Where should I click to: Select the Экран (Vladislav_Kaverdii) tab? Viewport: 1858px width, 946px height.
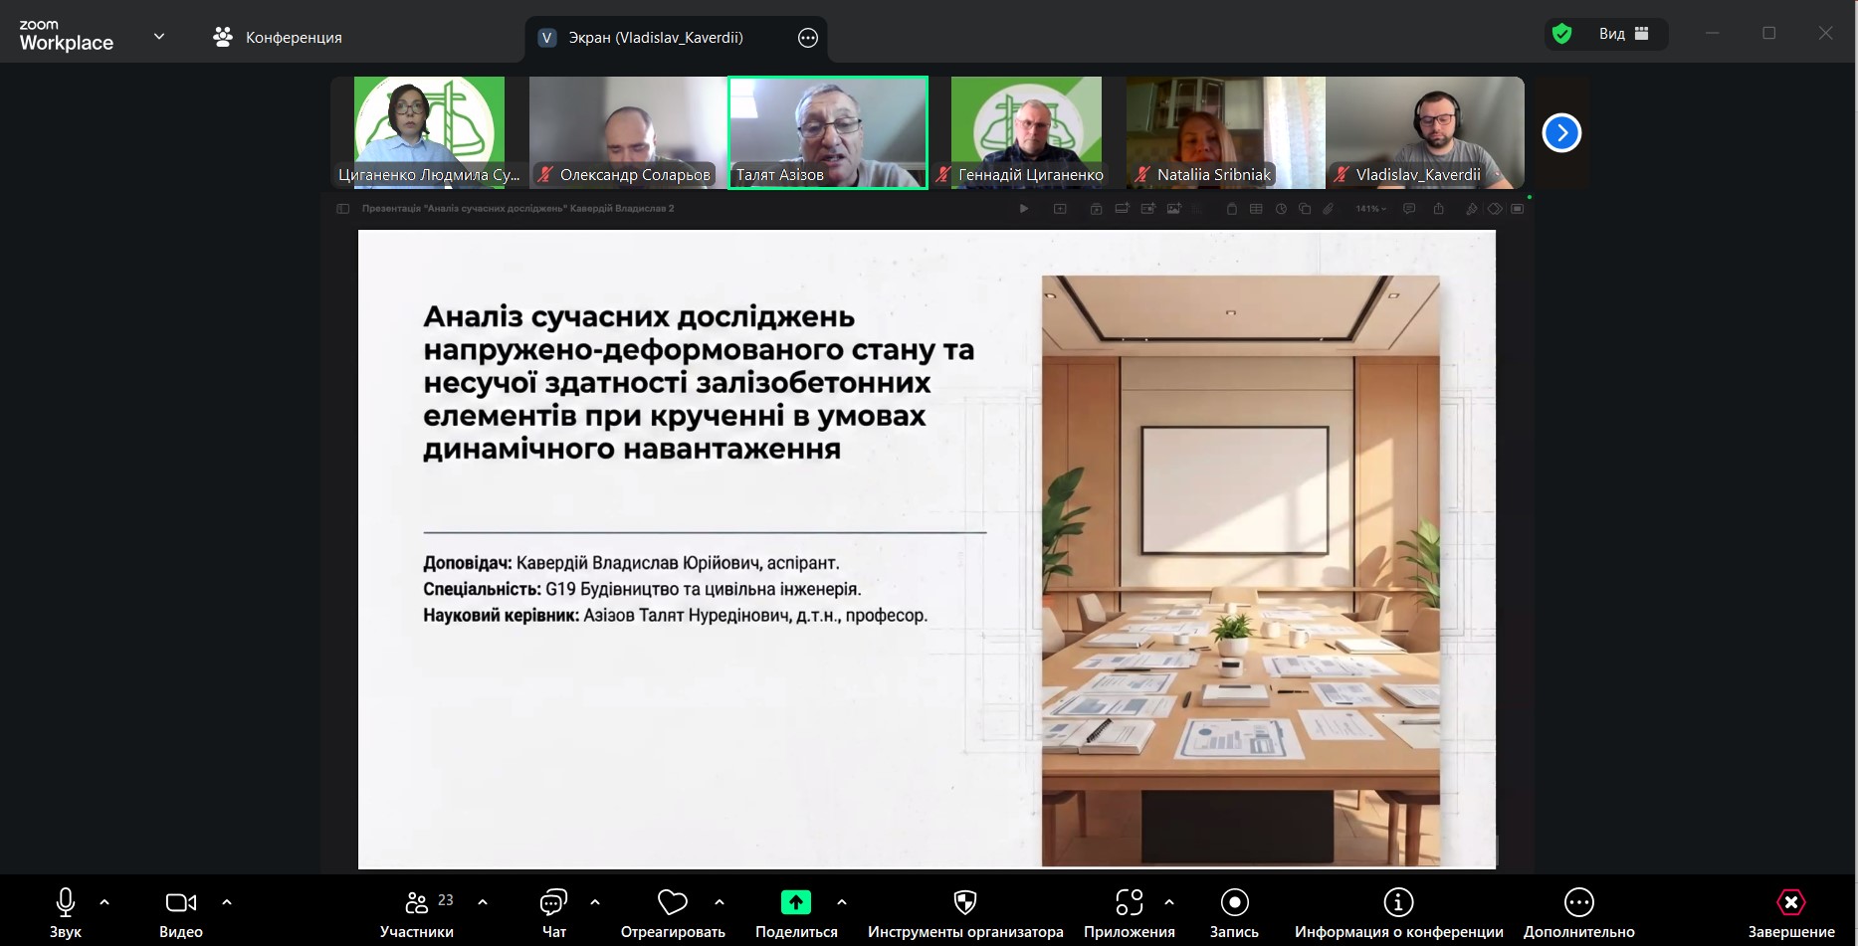pos(655,38)
